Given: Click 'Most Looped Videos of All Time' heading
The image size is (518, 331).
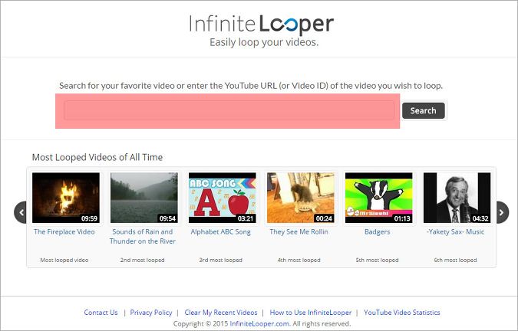Looking at the screenshot, I should click(97, 157).
